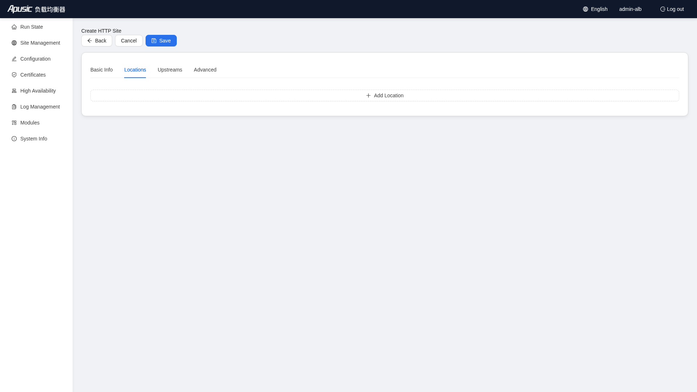Open the Run State menu item
Viewport: 697px width, 392px height.
coord(36,27)
